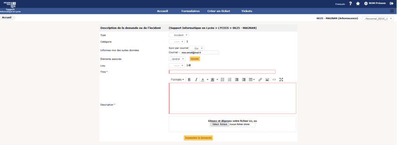Click Sélect. fichiers button
Screen dimensions: 397x145
coord(219,125)
